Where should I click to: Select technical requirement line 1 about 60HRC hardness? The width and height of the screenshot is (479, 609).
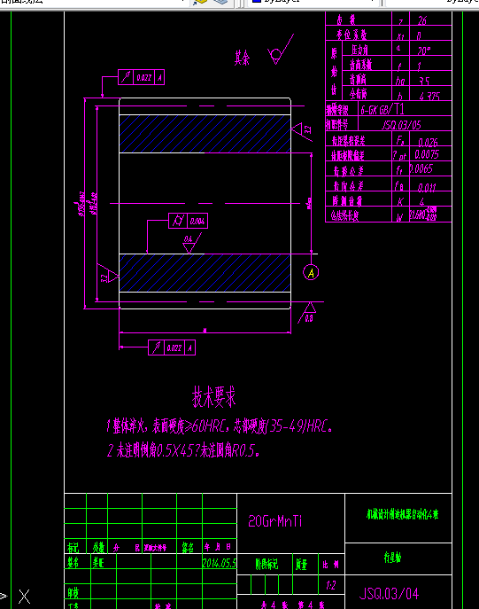(220, 426)
